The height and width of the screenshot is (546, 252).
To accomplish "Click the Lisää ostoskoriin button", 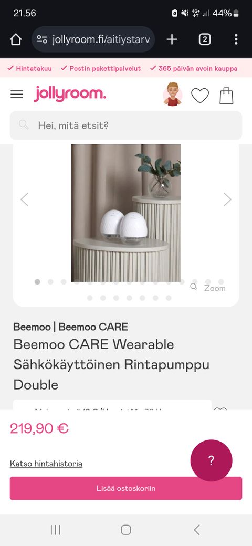I will [x=126, y=488].
